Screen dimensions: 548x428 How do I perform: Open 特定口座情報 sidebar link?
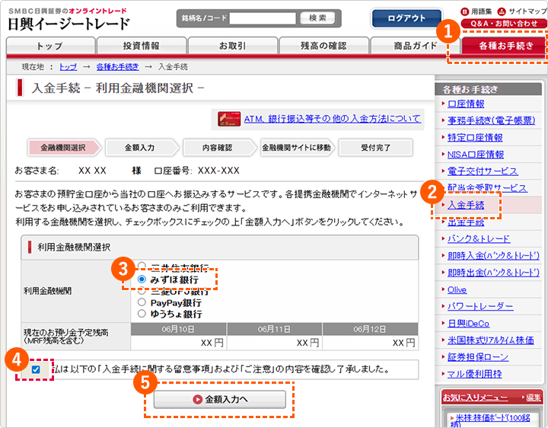[x=475, y=137]
